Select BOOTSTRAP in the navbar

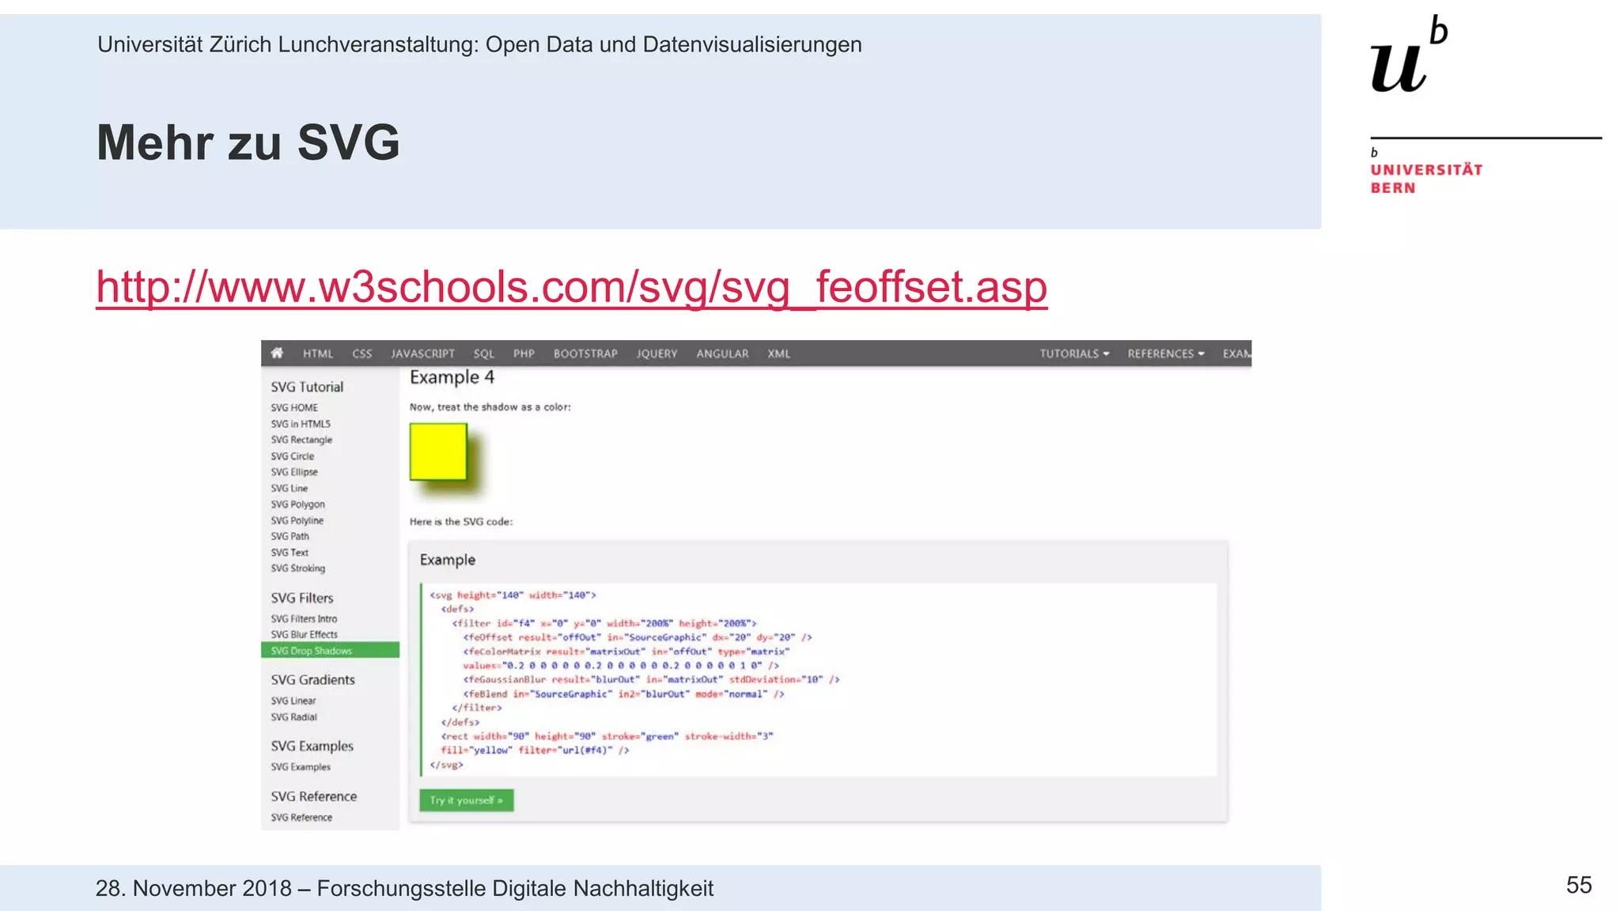pyautogui.click(x=585, y=353)
